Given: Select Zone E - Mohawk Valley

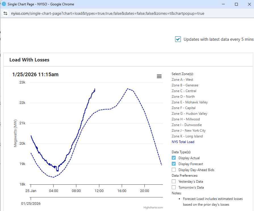Looking at the screenshot, I should coord(190,102).
